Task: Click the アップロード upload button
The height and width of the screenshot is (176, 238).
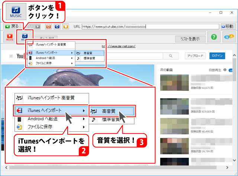Action: tap(195, 56)
